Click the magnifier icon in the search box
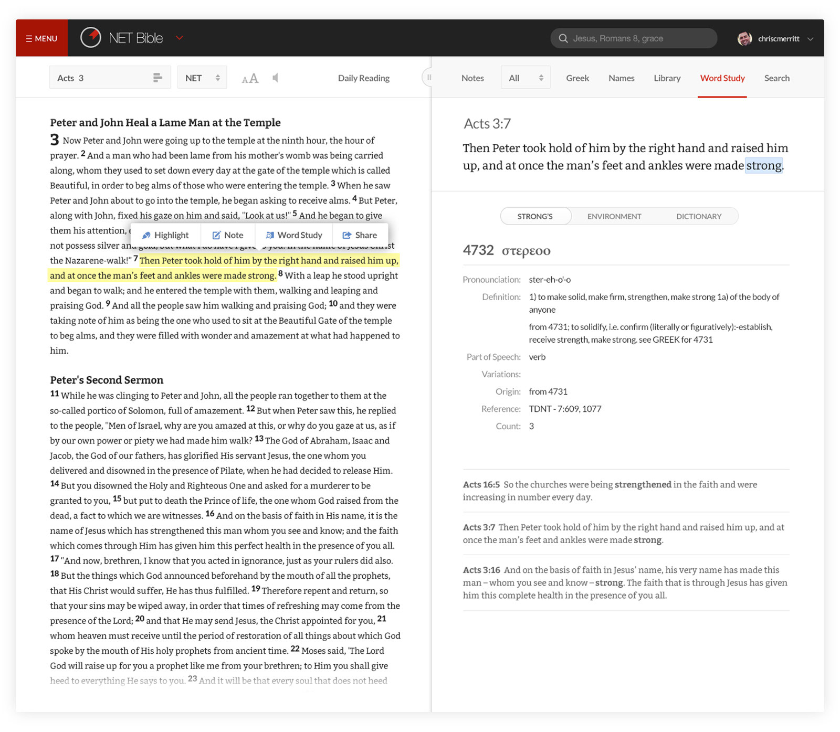This screenshot has height=732, width=840. 563,38
